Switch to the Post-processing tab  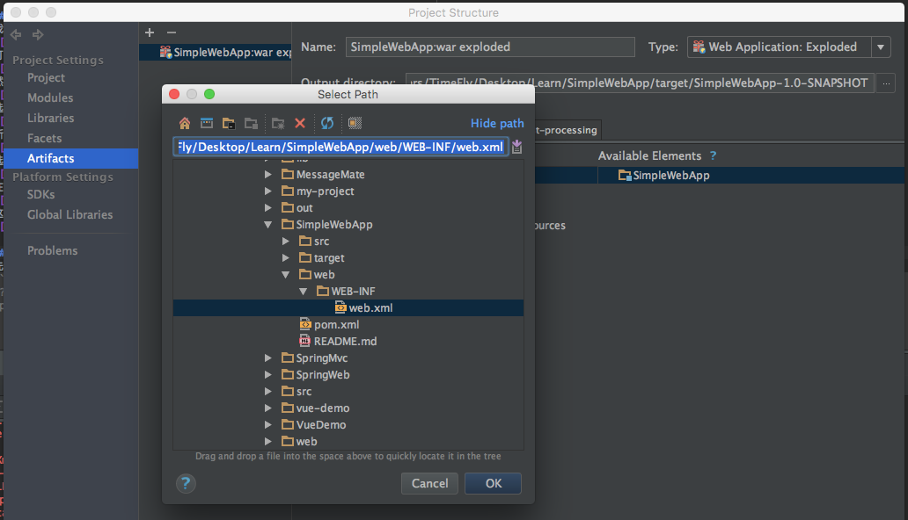point(567,130)
